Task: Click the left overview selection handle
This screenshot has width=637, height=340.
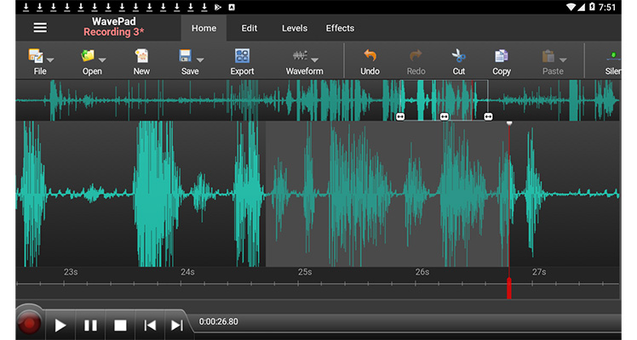Action: point(400,116)
